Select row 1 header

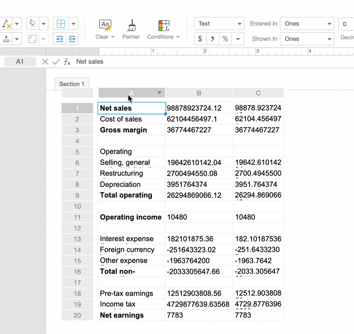pyautogui.click(x=77, y=108)
